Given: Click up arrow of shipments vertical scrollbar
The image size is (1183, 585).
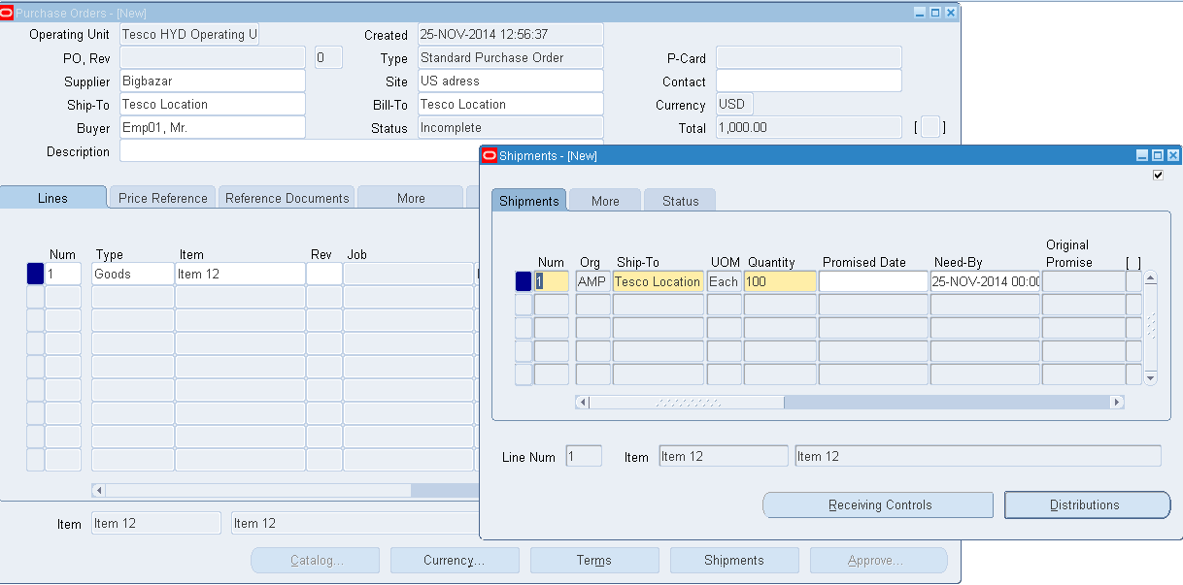Looking at the screenshot, I should point(1151,277).
